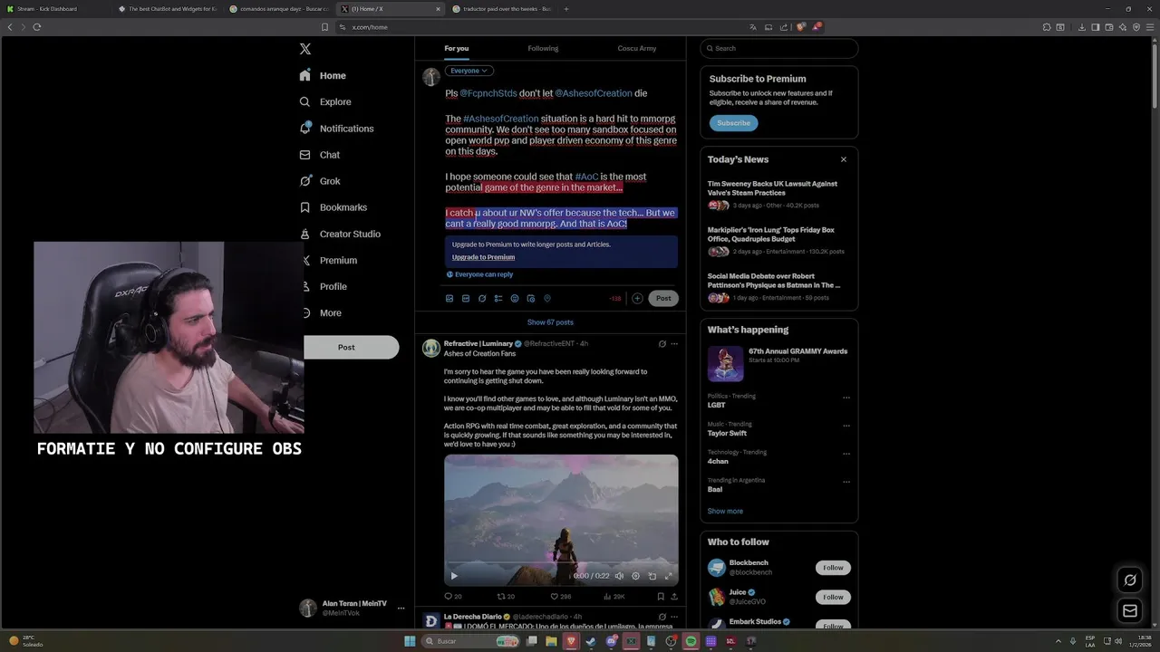The height and width of the screenshot is (652, 1160).
Task: Add another post to thread with plus icon
Action: [637, 298]
